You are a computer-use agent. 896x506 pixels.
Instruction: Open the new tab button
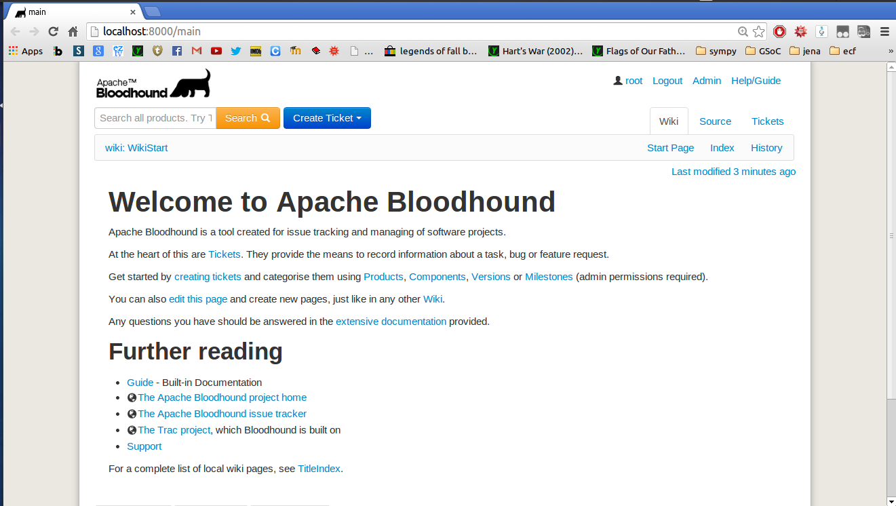tap(153, 12)
